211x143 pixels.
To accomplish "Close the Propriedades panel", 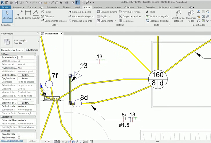I will (38, 33).
